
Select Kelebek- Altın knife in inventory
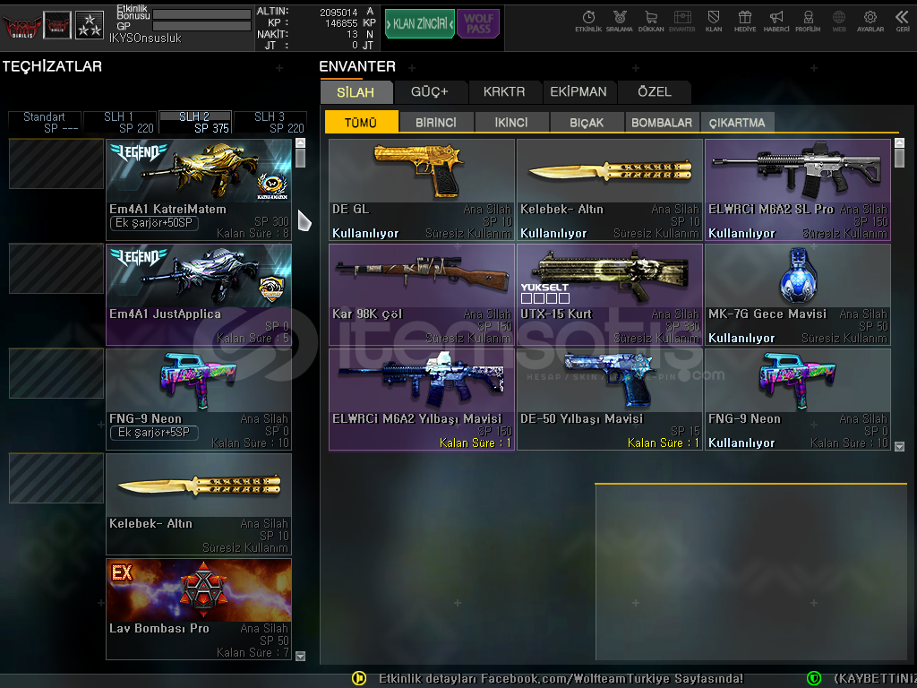pos(610,190)
